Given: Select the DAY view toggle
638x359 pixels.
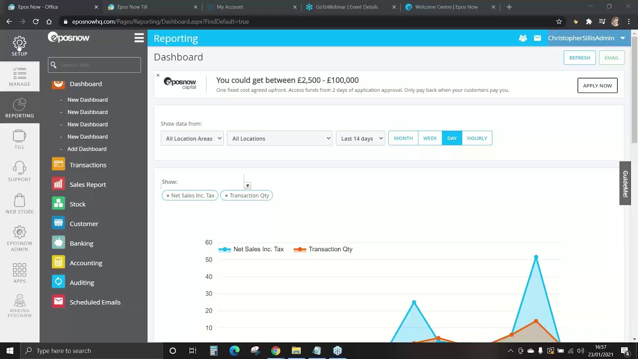Looking at the screenshot, I should (452, 138).
